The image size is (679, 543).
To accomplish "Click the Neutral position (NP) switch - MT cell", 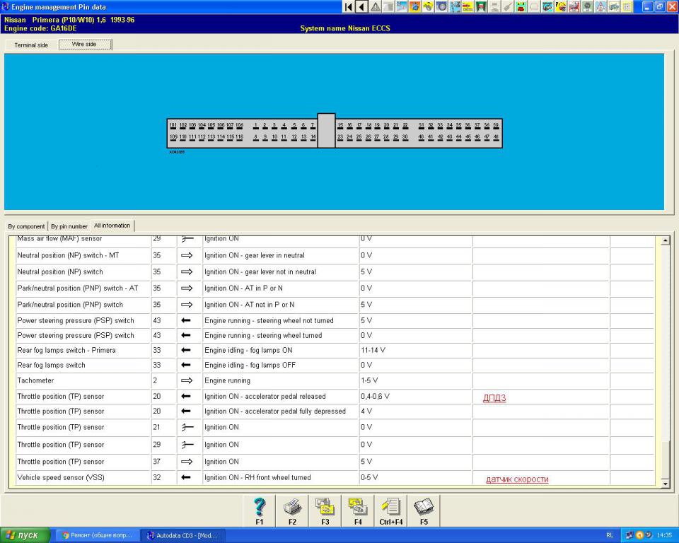I will 83,255.
